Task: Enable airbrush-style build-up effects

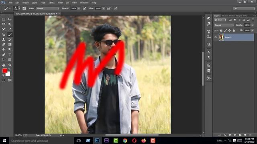Action: [x=109, y=8]
